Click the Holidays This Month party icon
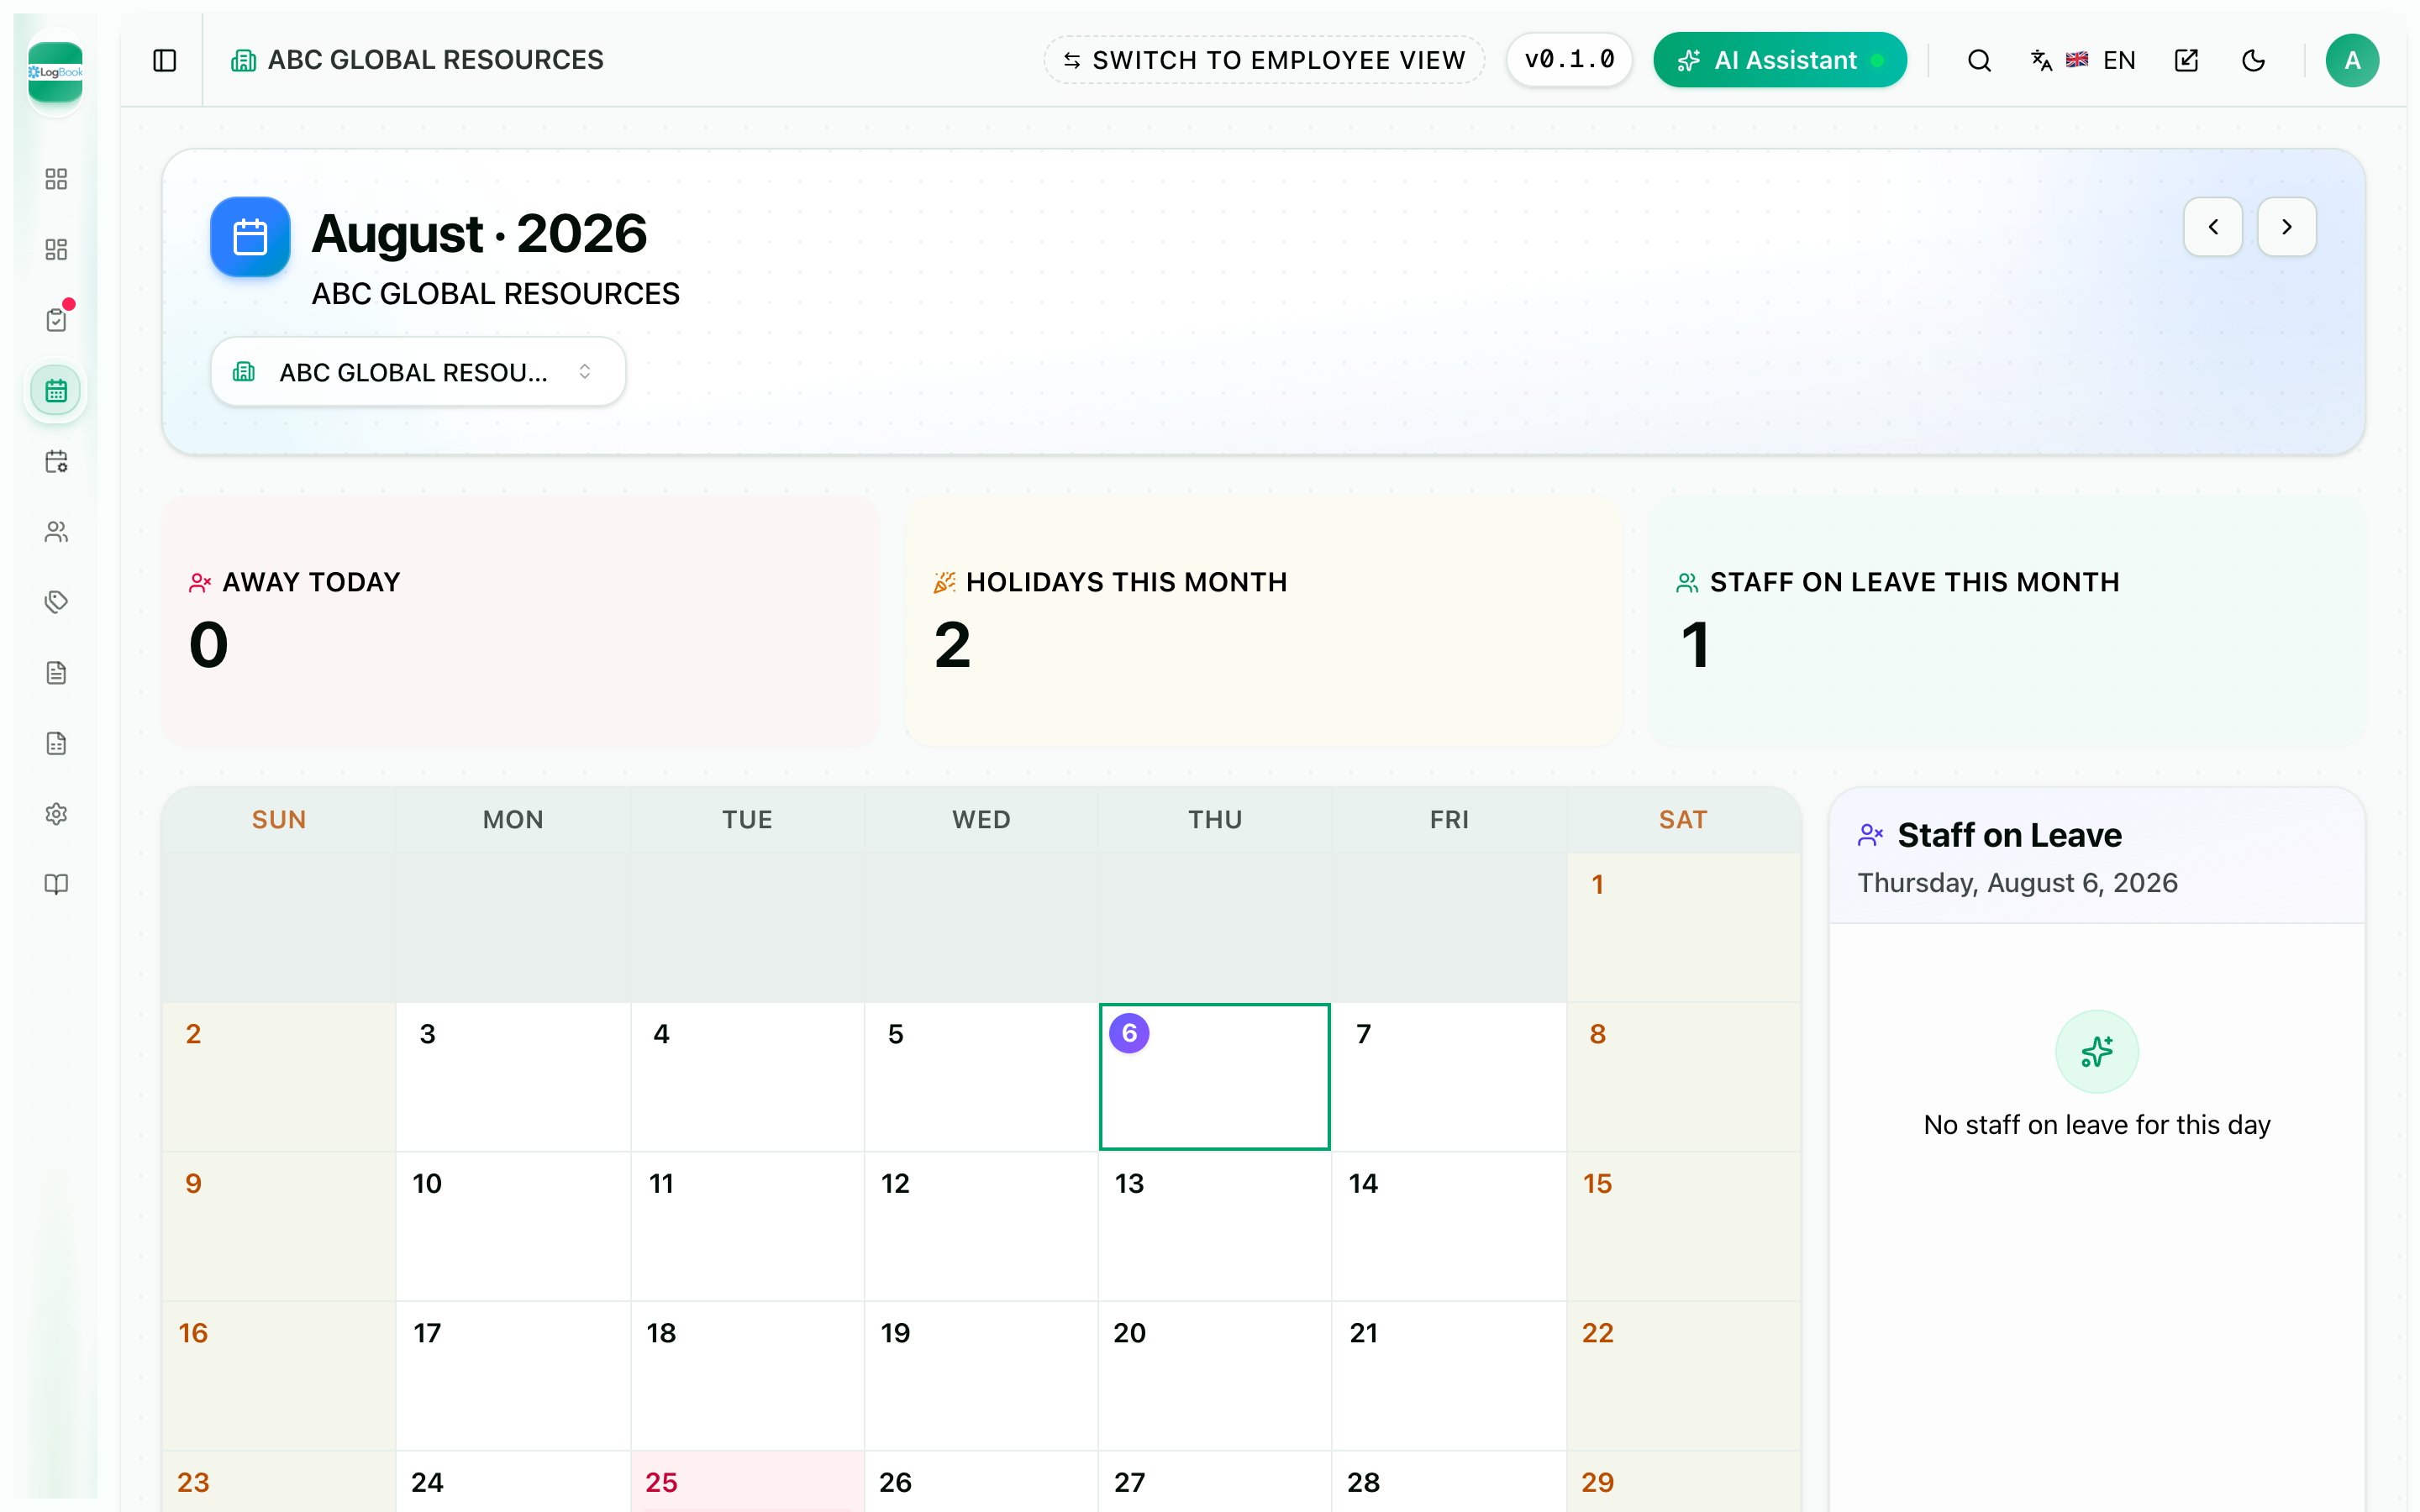Screen dimensions: 2420x1512 944,583
